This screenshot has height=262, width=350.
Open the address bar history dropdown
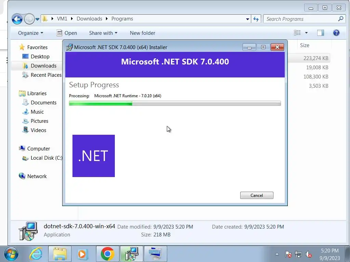[247, 19]
